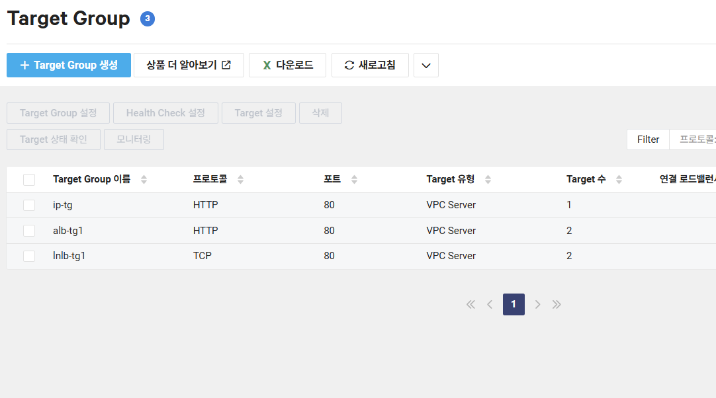Go to next page using right arrow
716x398 pixels.
(x=538, y=304)
